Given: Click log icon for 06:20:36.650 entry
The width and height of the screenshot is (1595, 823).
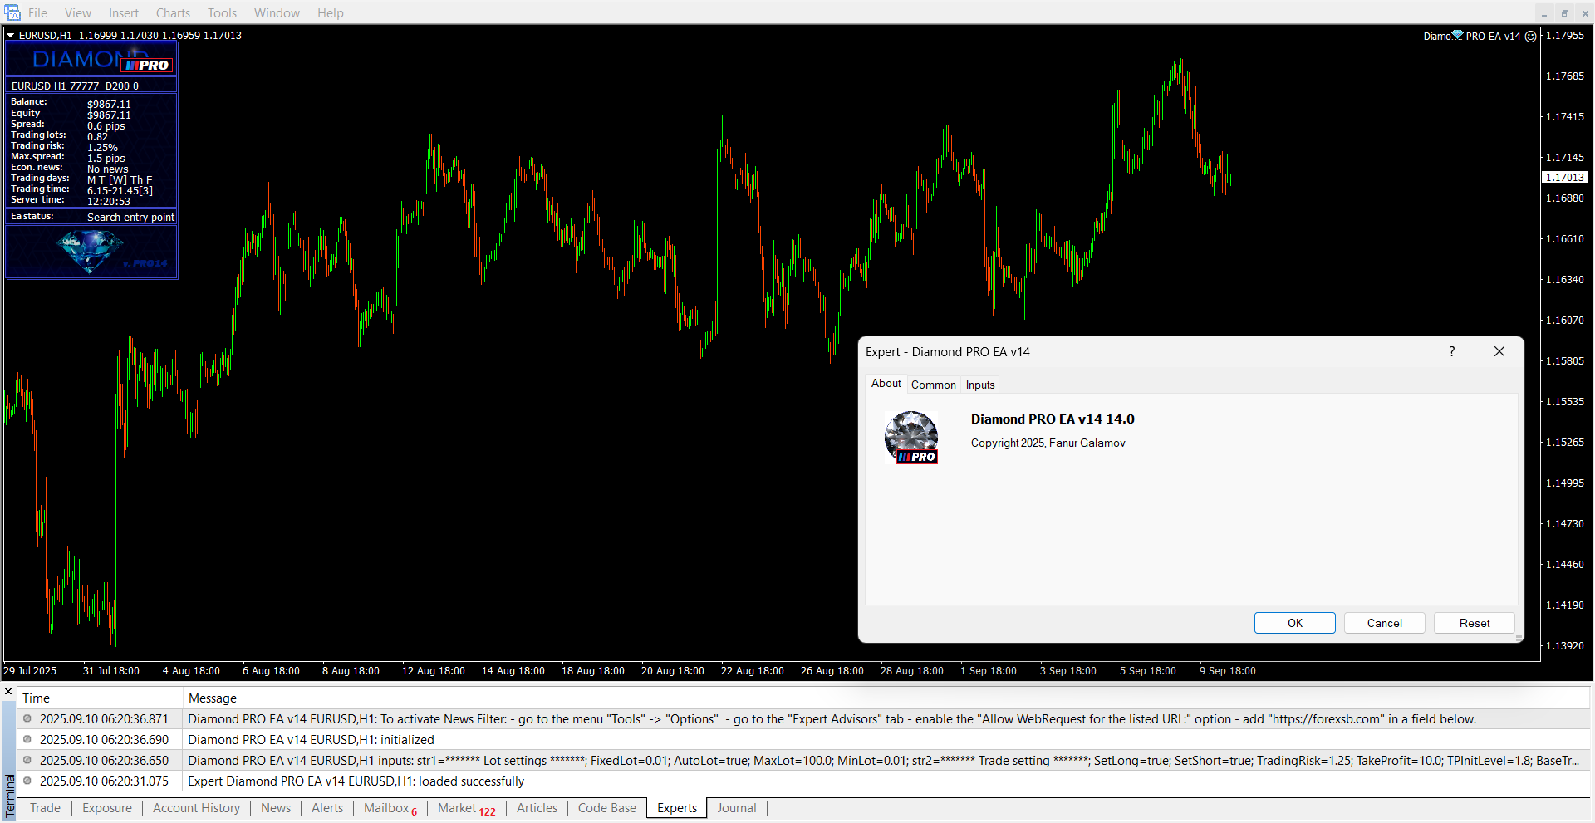Looking at the screenshot, I should (27, 761).
